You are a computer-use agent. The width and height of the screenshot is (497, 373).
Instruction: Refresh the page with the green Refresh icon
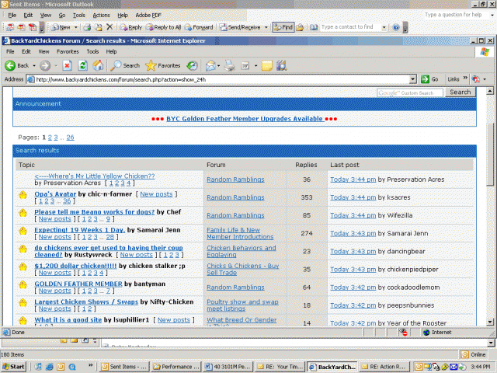pos(83,65)
